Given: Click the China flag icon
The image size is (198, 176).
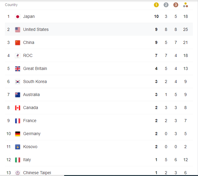Looking at the screenshot, I should point(18,43).
